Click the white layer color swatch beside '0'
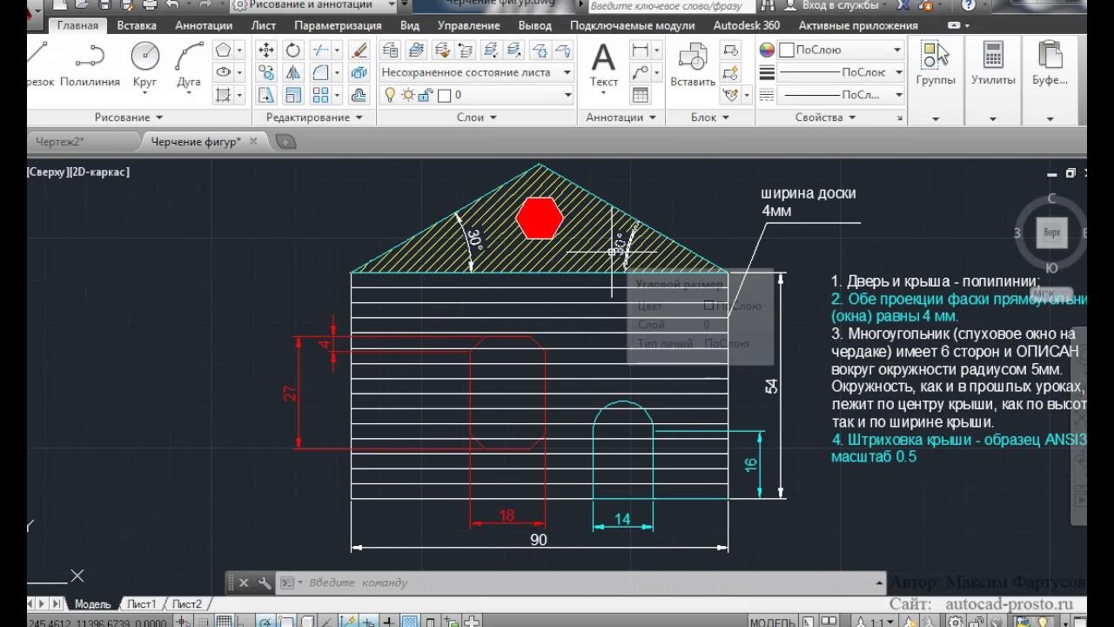 (x=444, y=95)
